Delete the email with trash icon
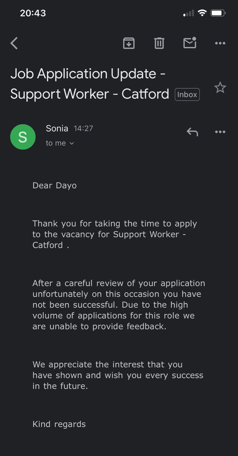 pos(159,43)
